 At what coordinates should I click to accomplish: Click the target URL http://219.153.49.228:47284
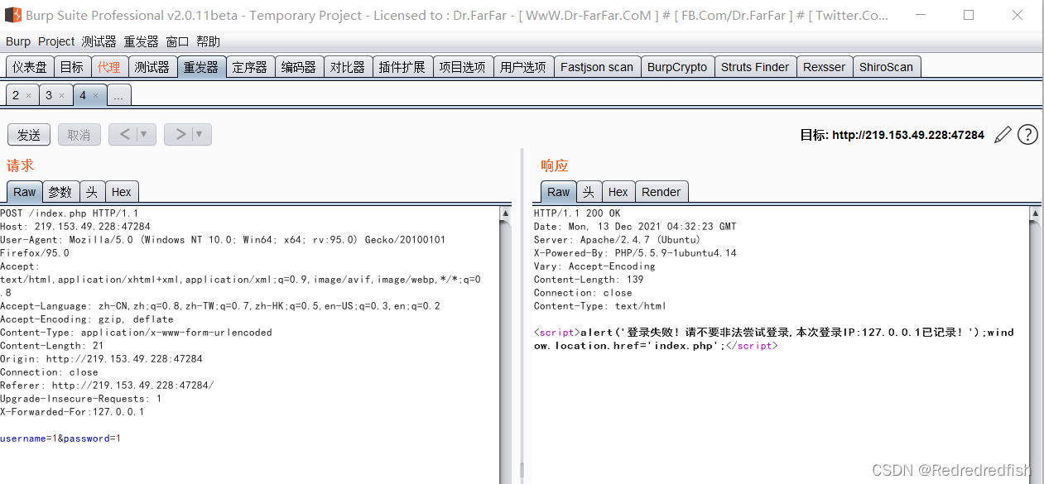[x=908, y=135]
